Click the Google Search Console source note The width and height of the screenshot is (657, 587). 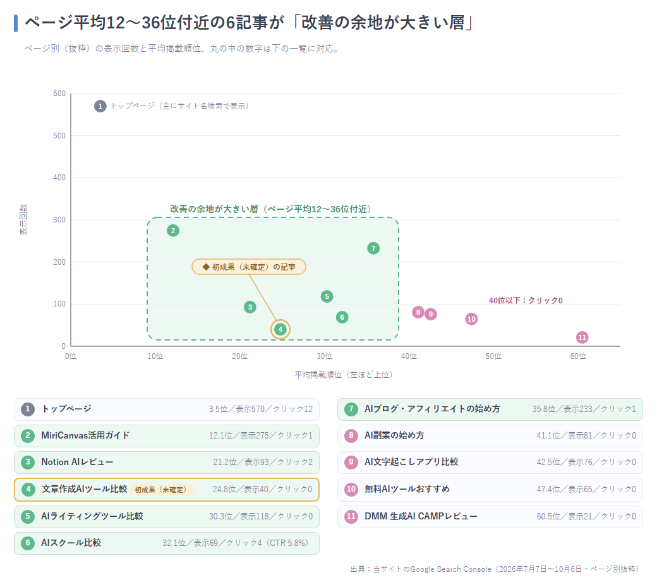495,569
